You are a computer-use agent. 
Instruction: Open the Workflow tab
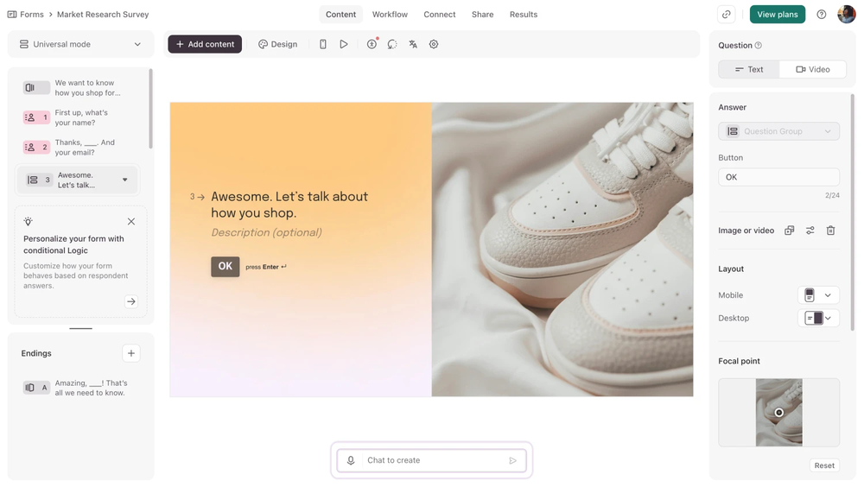[x=390, y=15]
